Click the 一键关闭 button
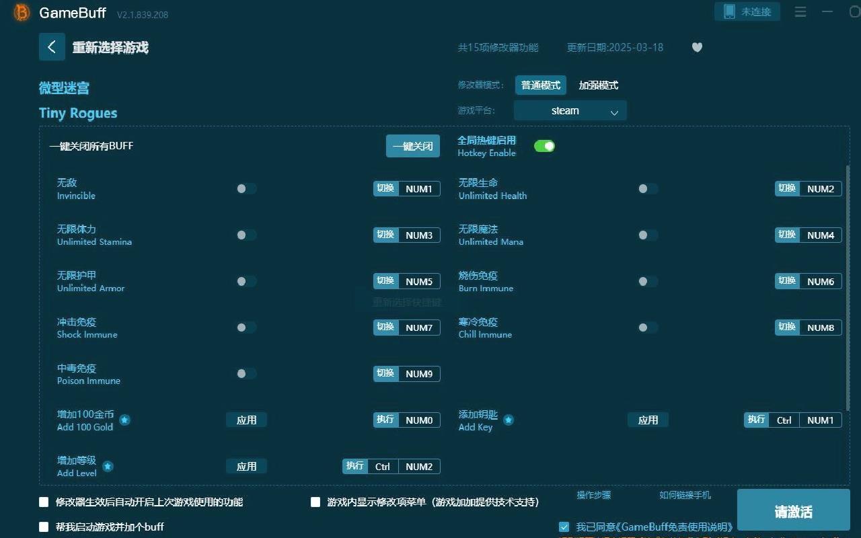 coord(413,146)
